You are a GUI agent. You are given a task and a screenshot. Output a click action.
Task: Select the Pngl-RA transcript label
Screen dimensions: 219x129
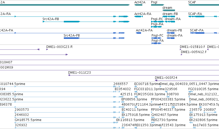point(157,24)
